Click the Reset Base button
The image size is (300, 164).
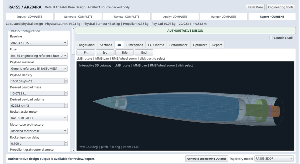click(255, 7)
